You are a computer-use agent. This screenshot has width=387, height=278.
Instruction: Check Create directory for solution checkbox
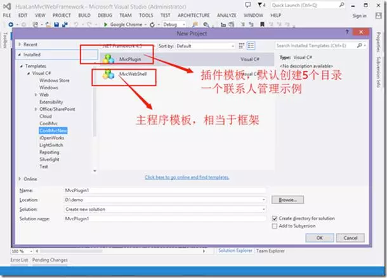275,218
